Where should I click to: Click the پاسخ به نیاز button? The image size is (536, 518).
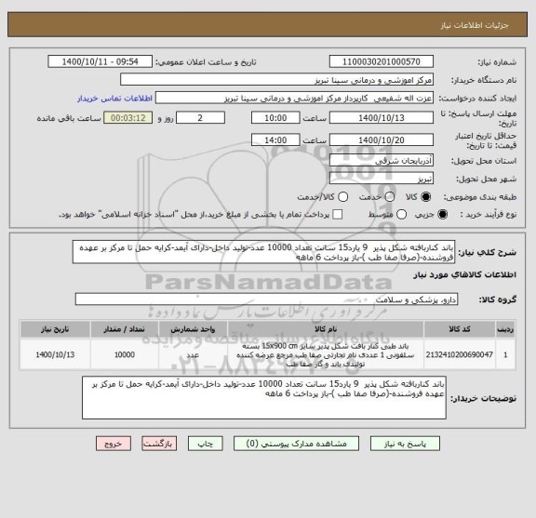(405, 444)
